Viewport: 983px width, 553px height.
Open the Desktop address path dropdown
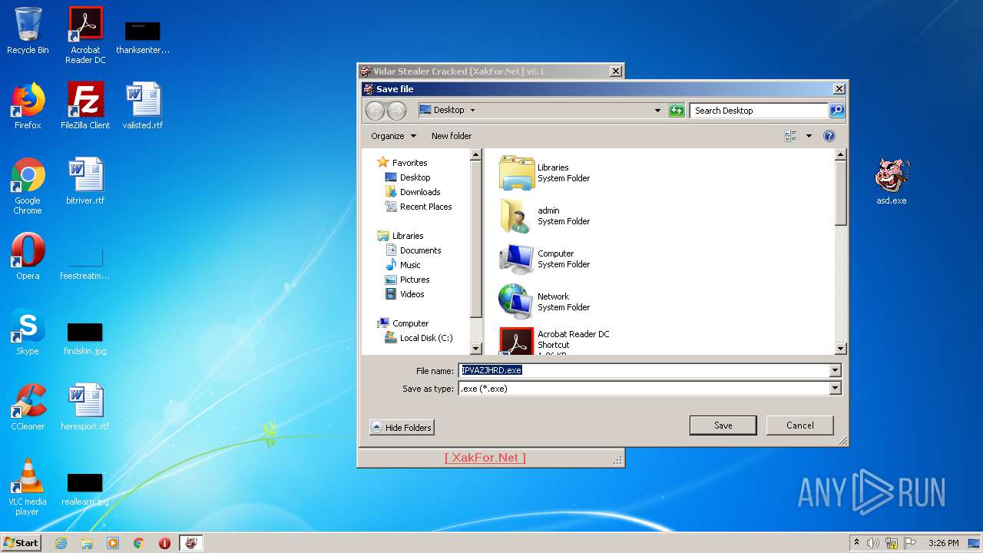(x=472, y=111)
